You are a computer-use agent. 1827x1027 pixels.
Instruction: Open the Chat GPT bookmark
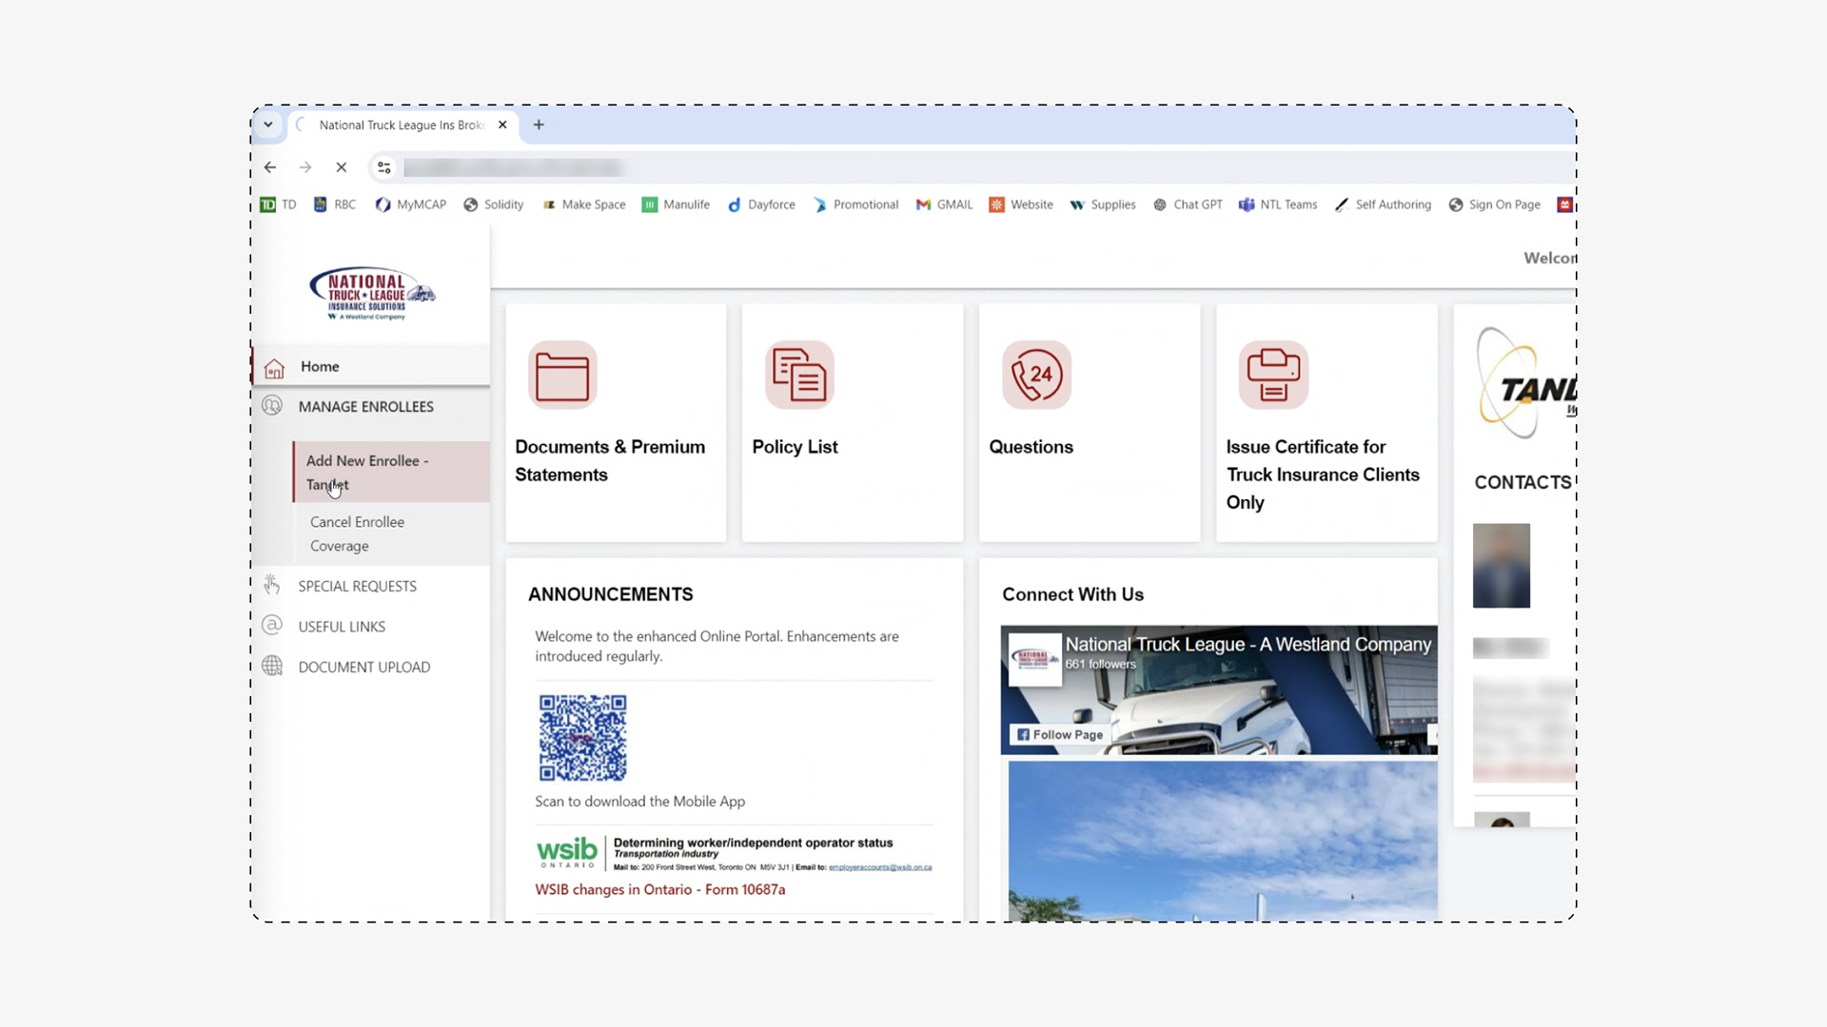click(x=1188, y=204)
